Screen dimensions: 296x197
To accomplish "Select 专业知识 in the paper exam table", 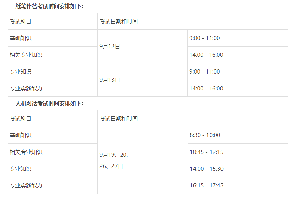I will coord(21,71).
